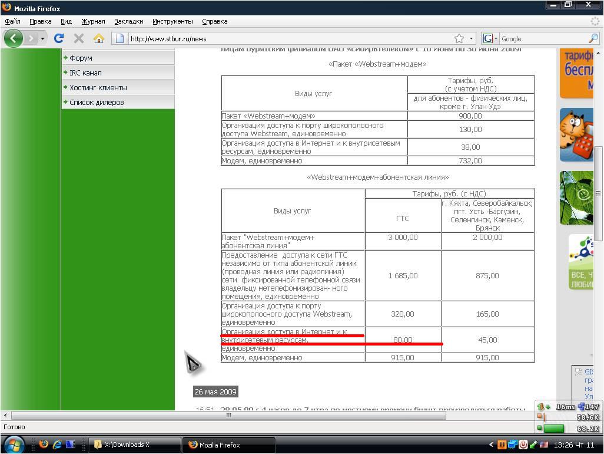Click the horizontal scrollbar thumb
The width and height of the screenshot is (604, 454).
pyautogui.click(x=228, y=415)
